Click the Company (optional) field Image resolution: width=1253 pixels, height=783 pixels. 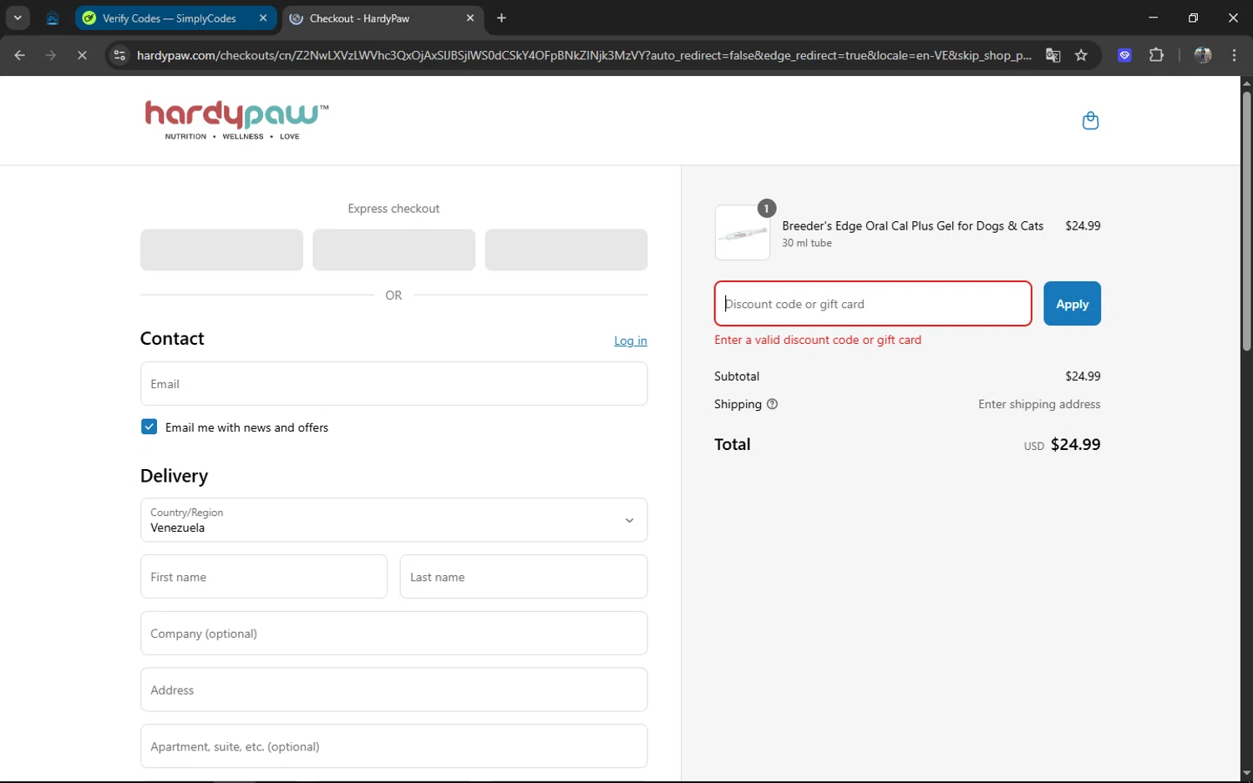pos(393,634)
